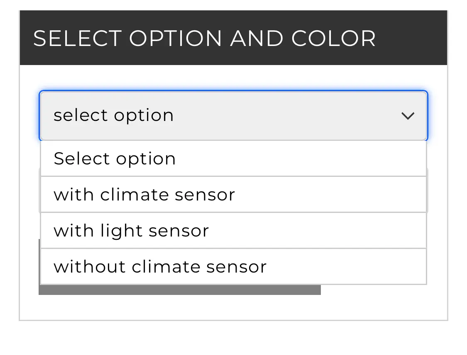Click the word "SELECT" in the header title
This screenshot has height=355, width=467.
pos(78,39)
